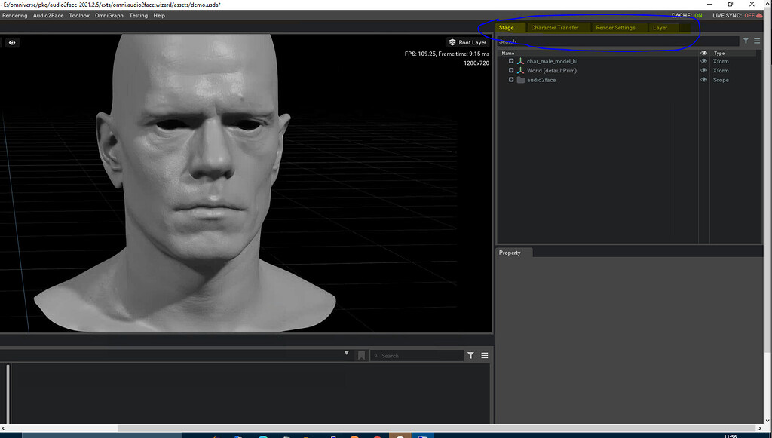Open the Audio2Face menu

[x=47, y=14]
